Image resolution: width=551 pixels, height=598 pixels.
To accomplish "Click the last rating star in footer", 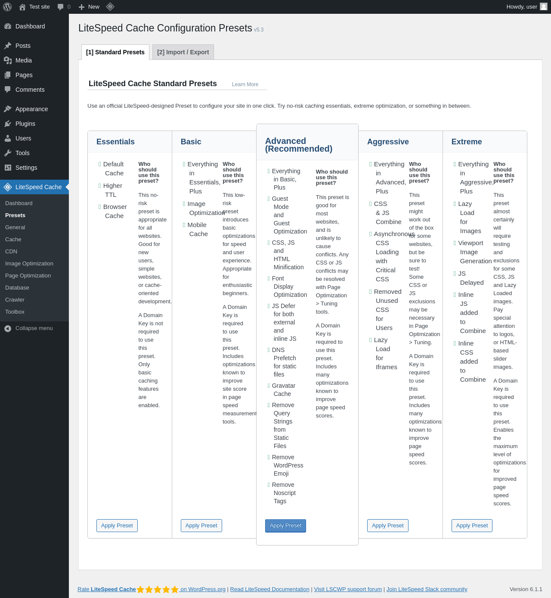I will (175, 589).
